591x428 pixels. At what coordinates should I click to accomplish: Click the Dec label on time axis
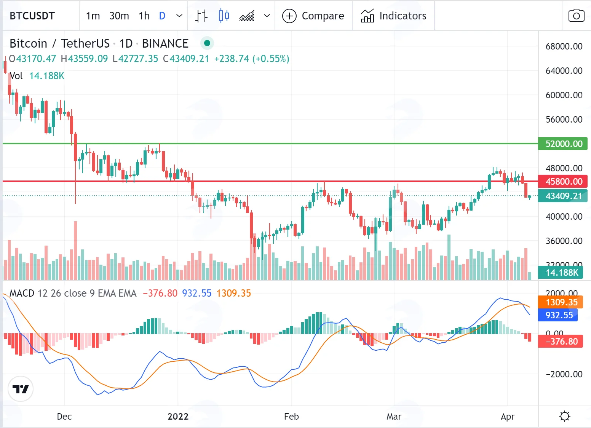tap(64, 416)
